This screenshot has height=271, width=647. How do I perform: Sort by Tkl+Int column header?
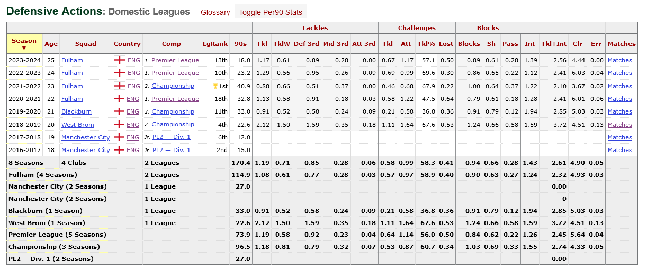pos(553,44)
